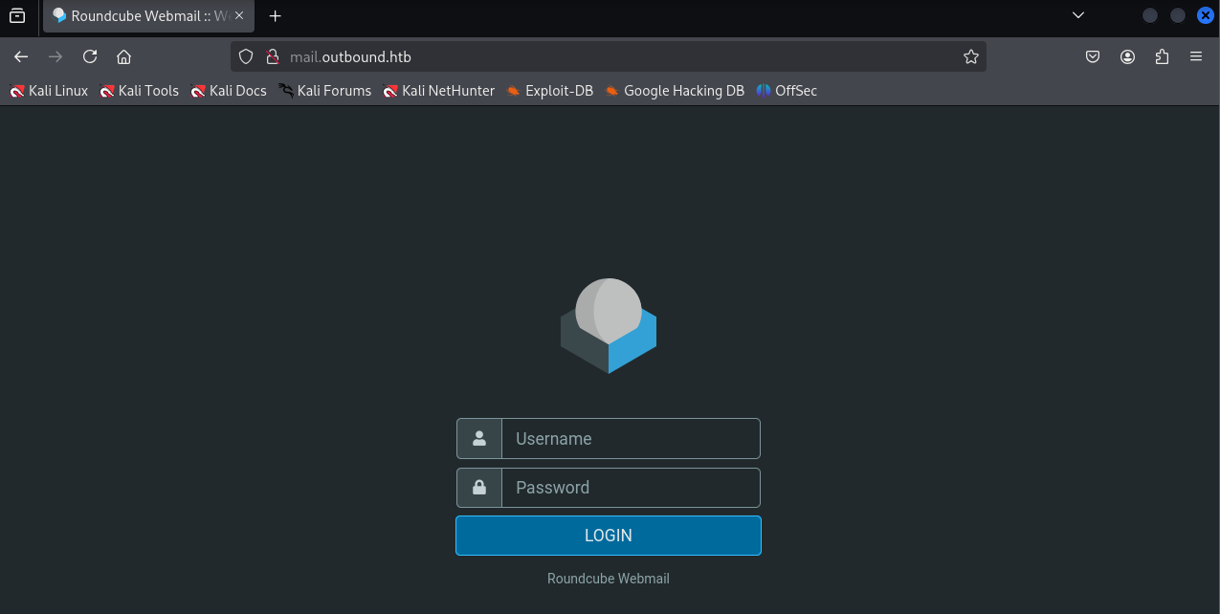Click the Firefox reload page icon

coord(90,56)
